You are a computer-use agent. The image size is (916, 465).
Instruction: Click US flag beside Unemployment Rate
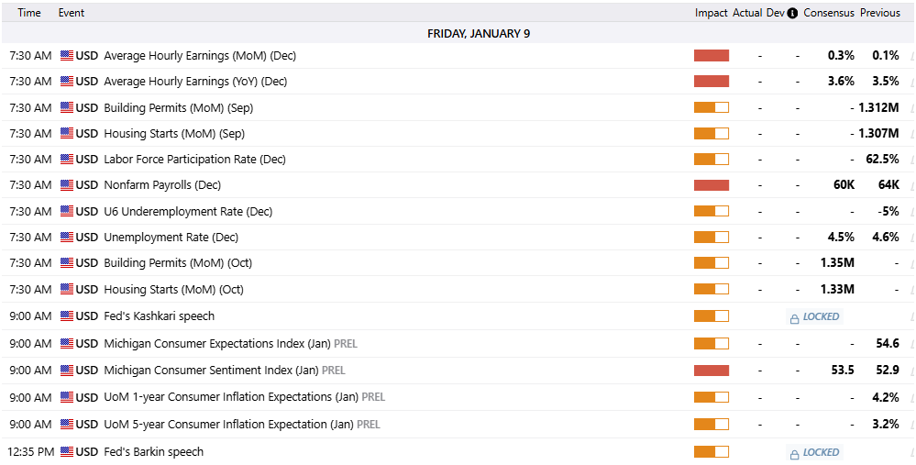point(66,238)
